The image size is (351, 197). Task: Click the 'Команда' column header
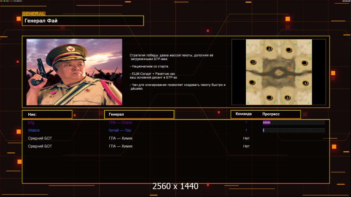(x=244, y=114)
